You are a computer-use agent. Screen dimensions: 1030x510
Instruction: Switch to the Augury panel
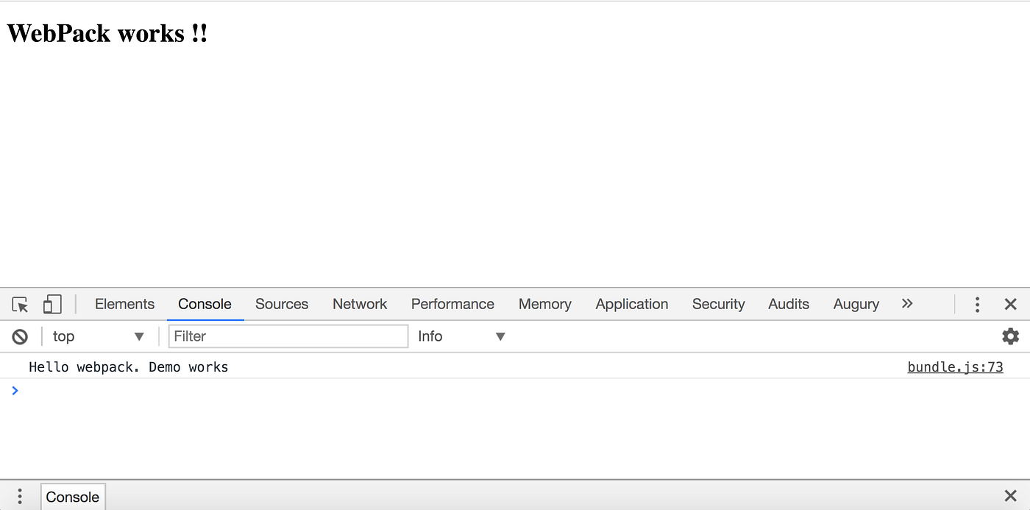coord(856,304)
